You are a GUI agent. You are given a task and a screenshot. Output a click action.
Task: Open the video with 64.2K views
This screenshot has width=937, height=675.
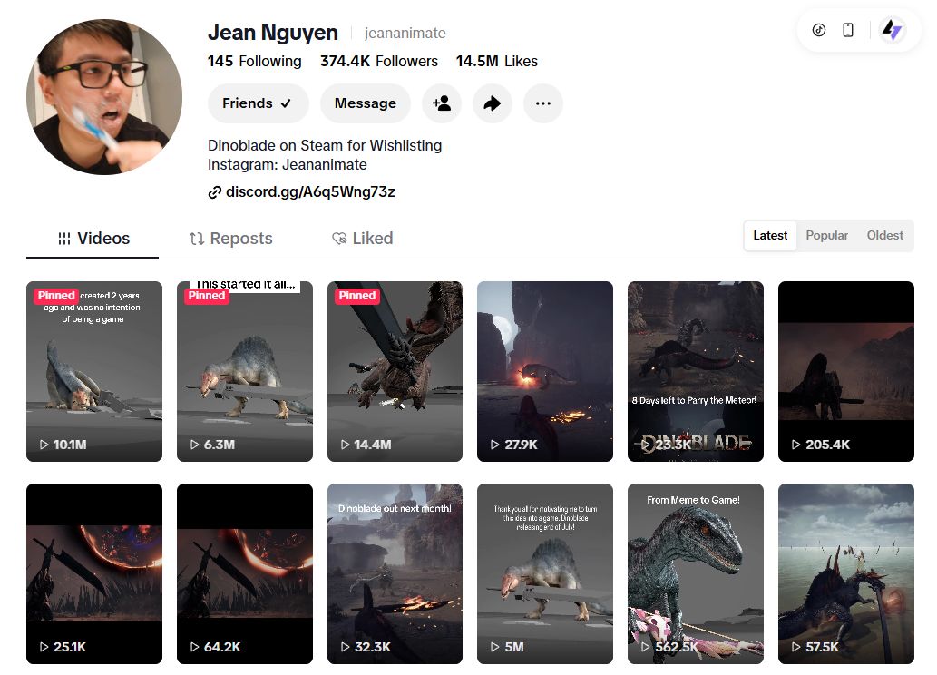click(x=244, y=574)
